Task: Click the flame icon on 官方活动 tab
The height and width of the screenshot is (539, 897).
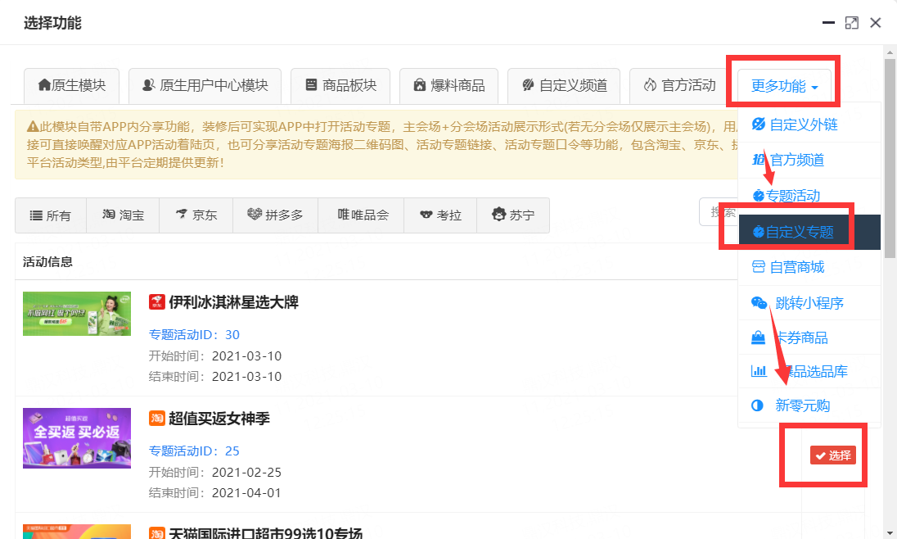Action: click(650, 84)
